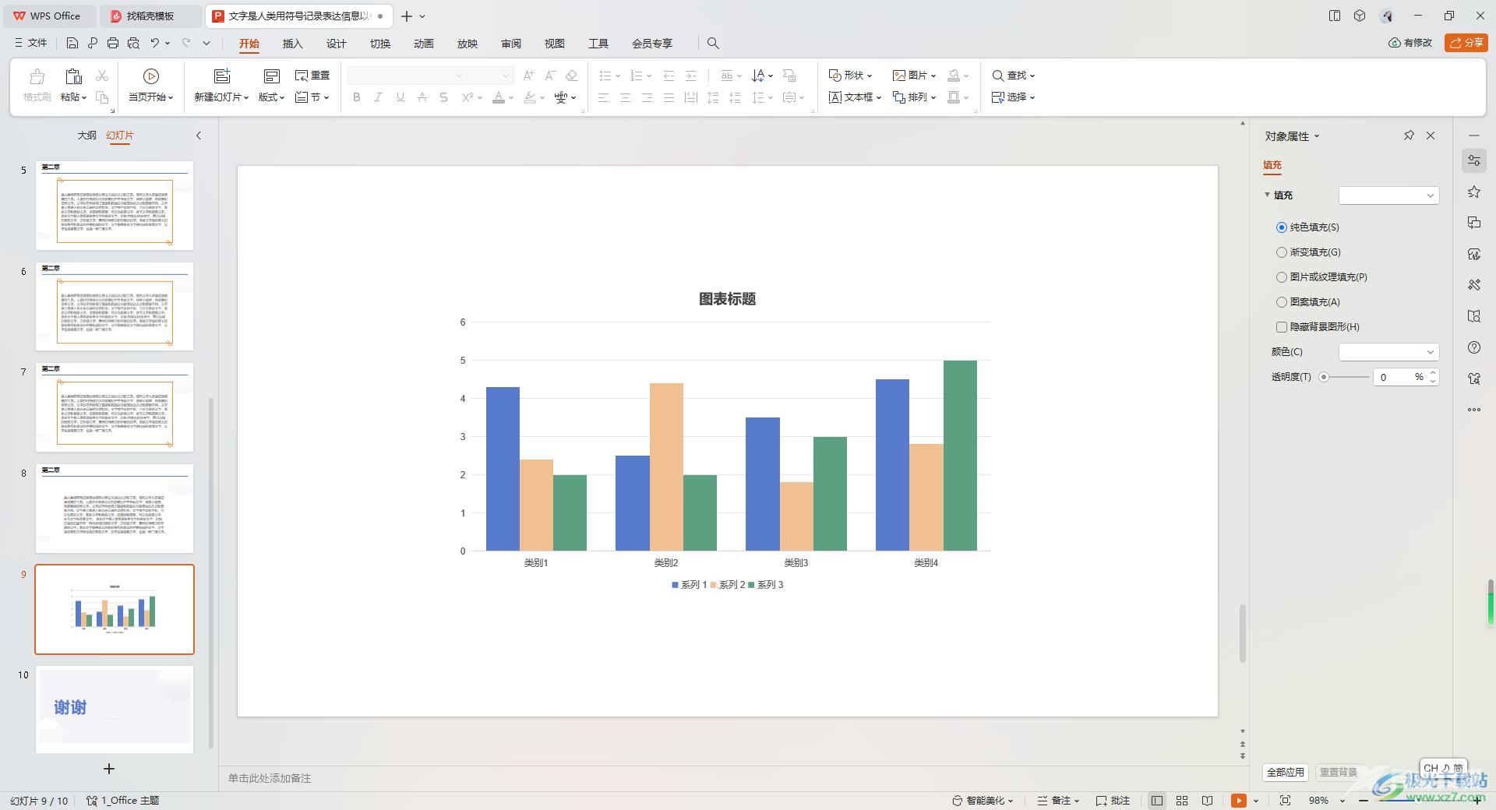
Task: Toggle Underline formatting
Action: coord(400,97)
